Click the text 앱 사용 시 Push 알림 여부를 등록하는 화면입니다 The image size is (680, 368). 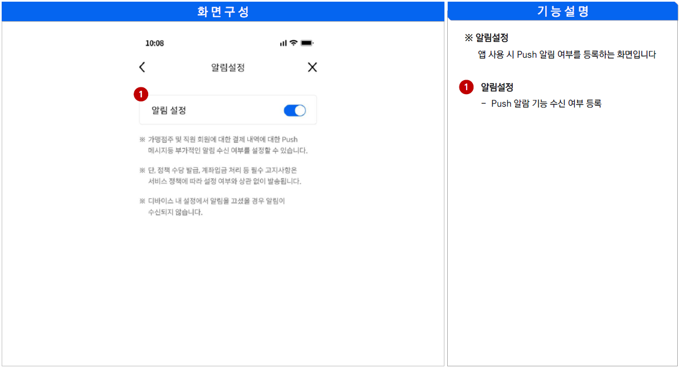coord(567,55)
